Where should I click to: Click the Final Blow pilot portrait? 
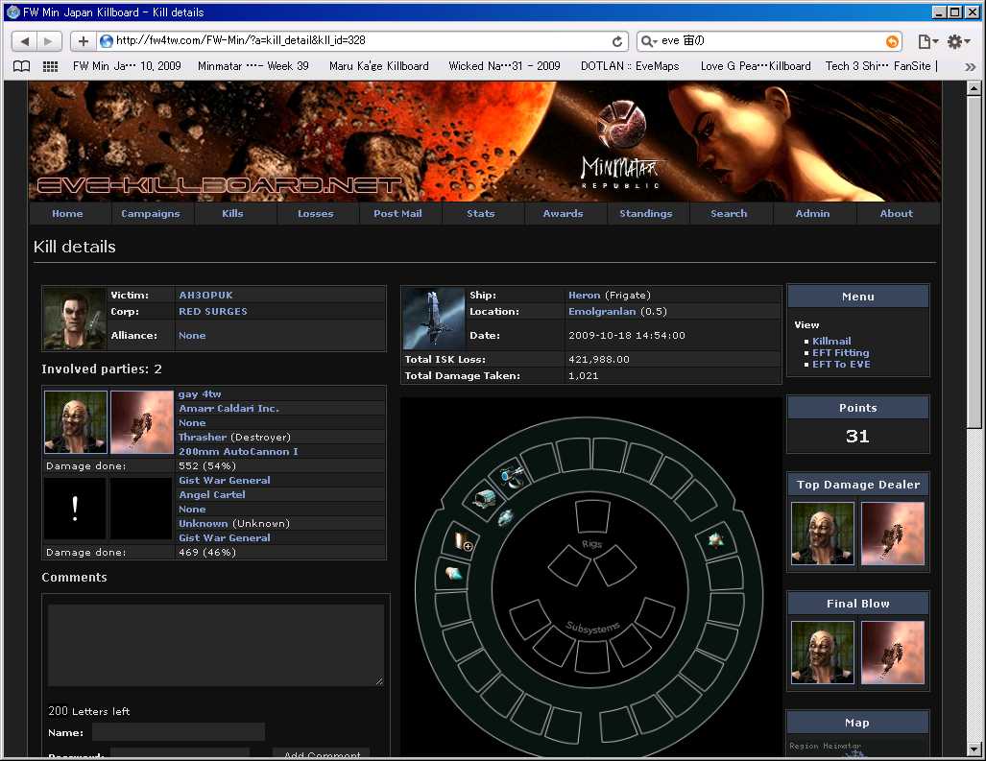(823, 653)
